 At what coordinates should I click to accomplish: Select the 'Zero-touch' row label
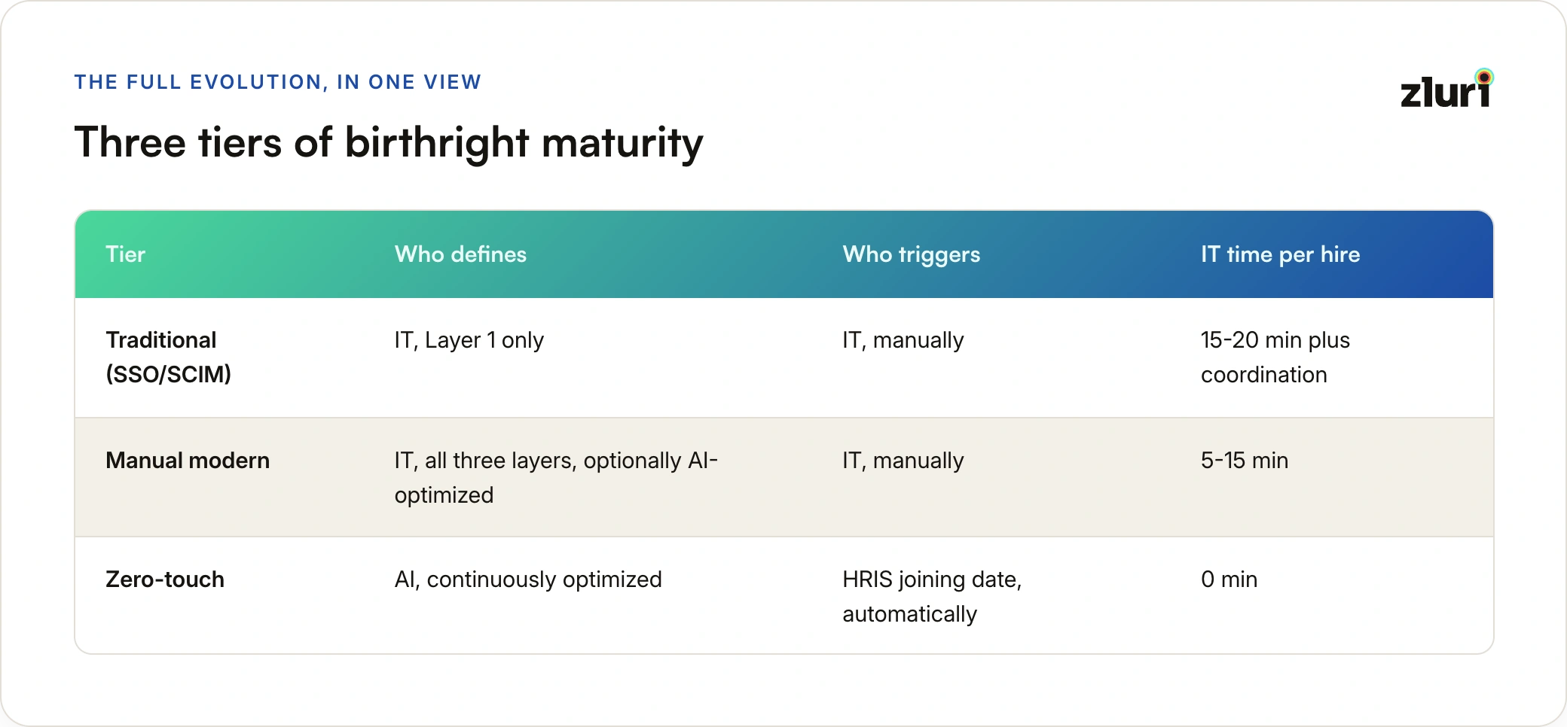(x=165, y=579)
